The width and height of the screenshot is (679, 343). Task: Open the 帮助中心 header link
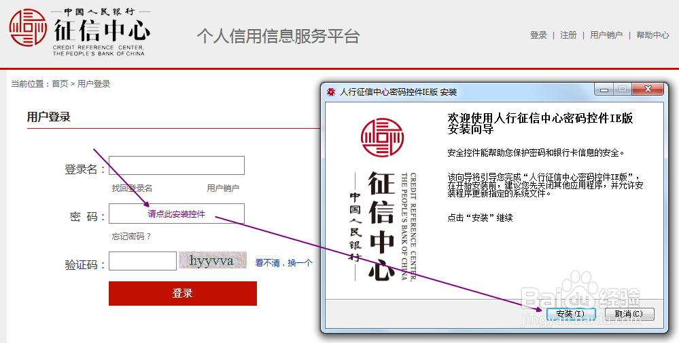(652, 35)
